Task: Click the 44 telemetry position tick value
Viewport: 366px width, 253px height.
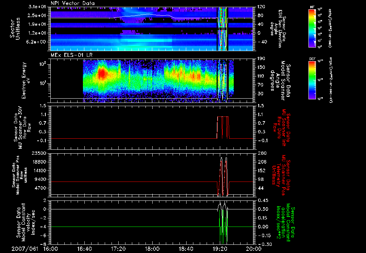Action: pyautogui.click(x=261, y=188)
